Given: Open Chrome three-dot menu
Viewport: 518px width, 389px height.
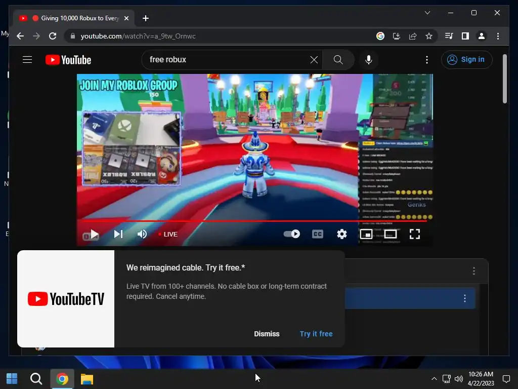Looking at the screenshot, I should click(x=498, y=36).
